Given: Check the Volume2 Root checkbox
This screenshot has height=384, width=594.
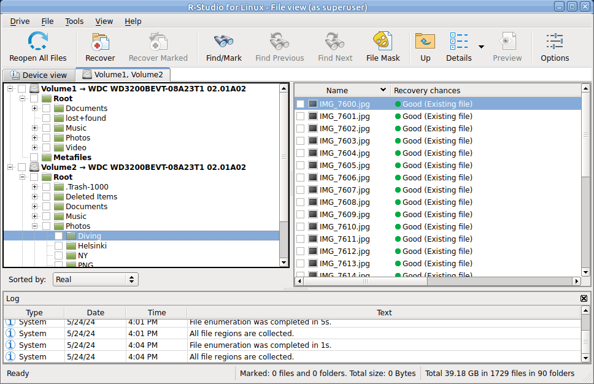Looking at the screenshot, I should (x=34, y=177).
